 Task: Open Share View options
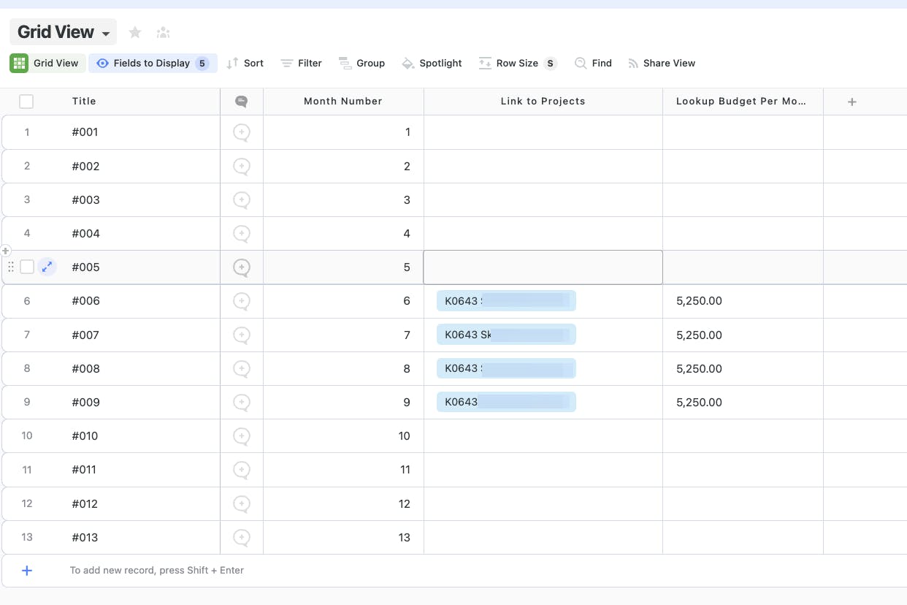click(662, 63)
